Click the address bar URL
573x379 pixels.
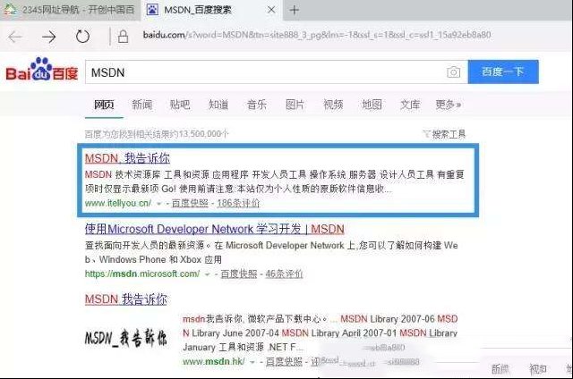coord(317,35)
